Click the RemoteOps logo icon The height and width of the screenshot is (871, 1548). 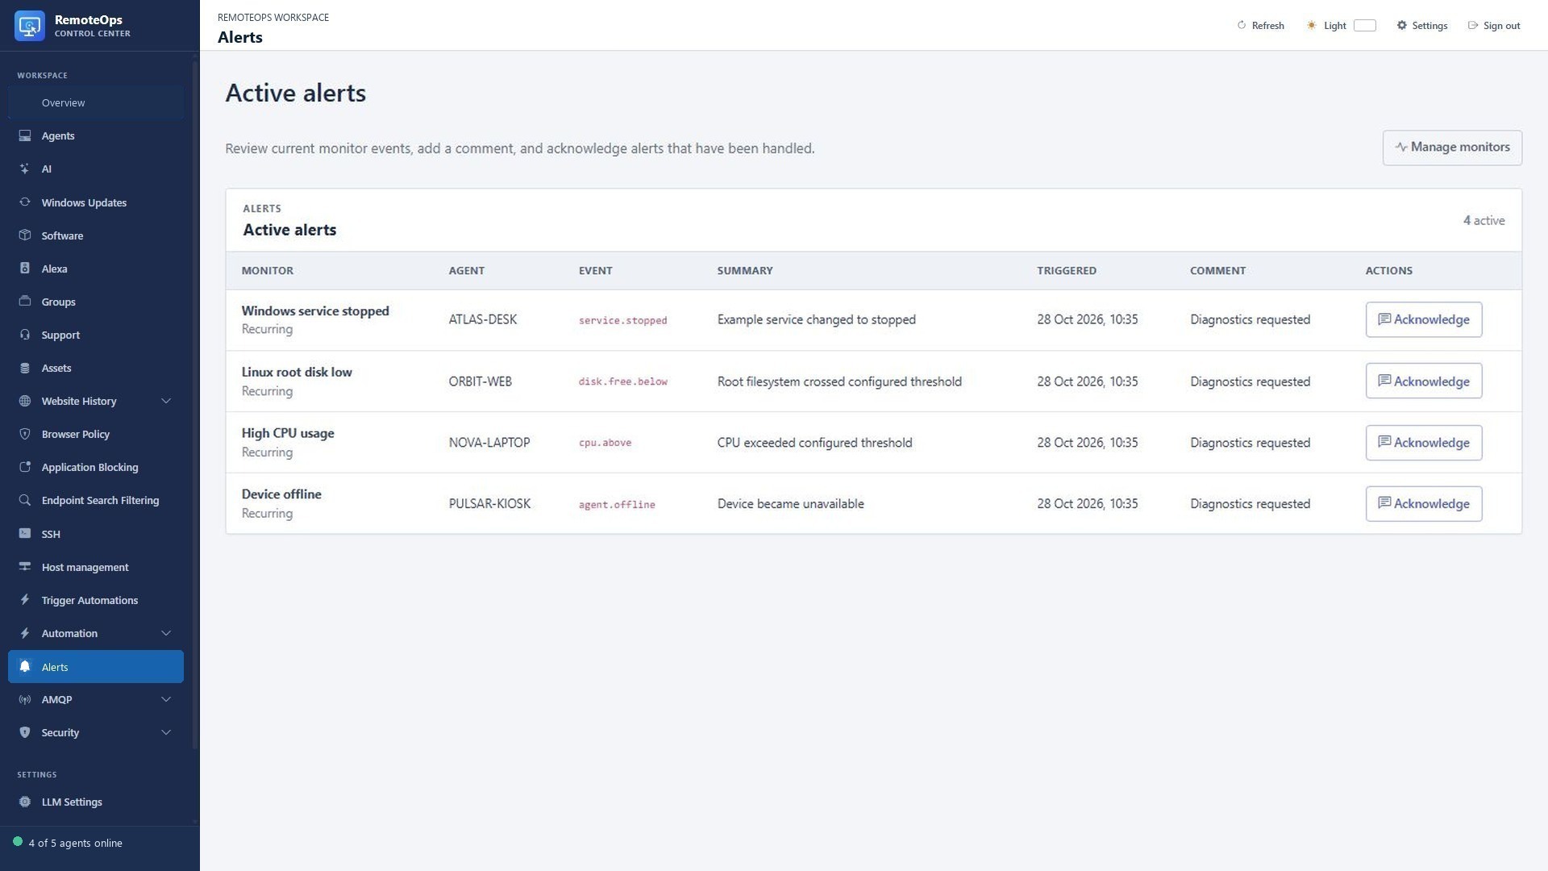(30, 26)
